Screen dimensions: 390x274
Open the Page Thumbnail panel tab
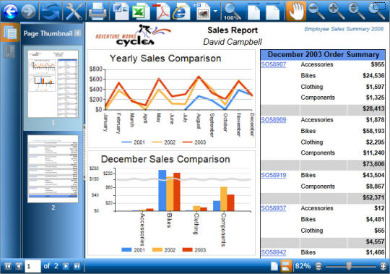tap(10, 33)
